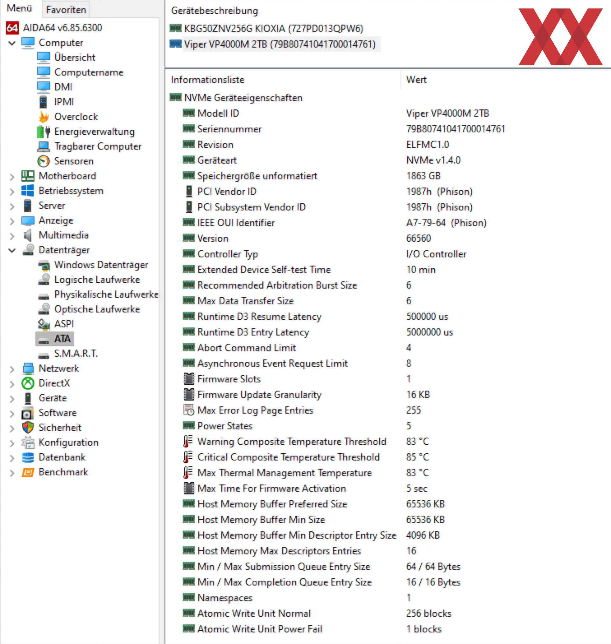Select the Namespaces row
The image size is (611, 644).
296,598
